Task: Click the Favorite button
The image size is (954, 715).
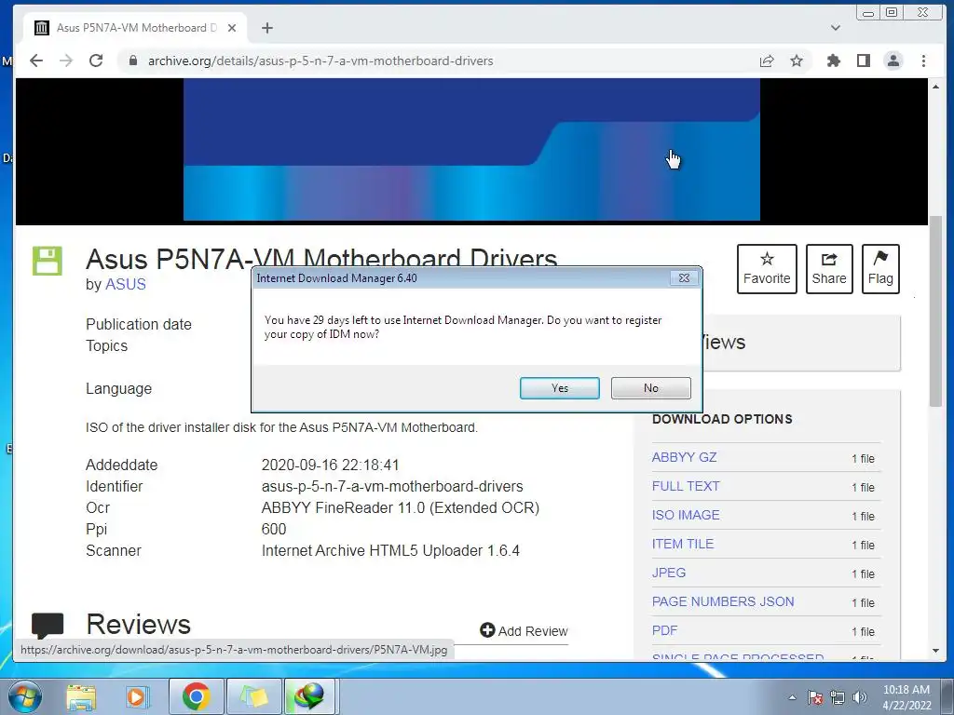Action: (767, 269)
